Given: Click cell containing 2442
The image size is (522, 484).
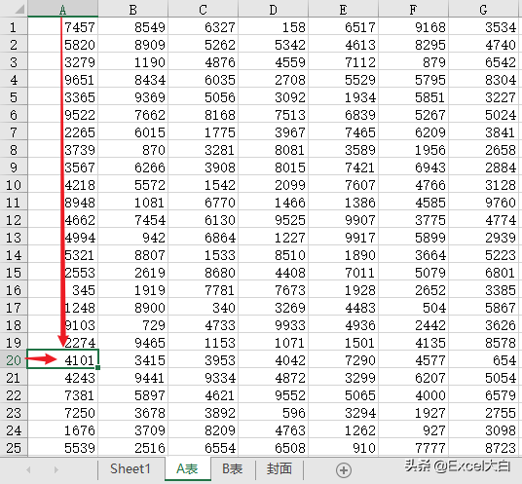Looking at the screenshot, I should click(x=414, y=325).
